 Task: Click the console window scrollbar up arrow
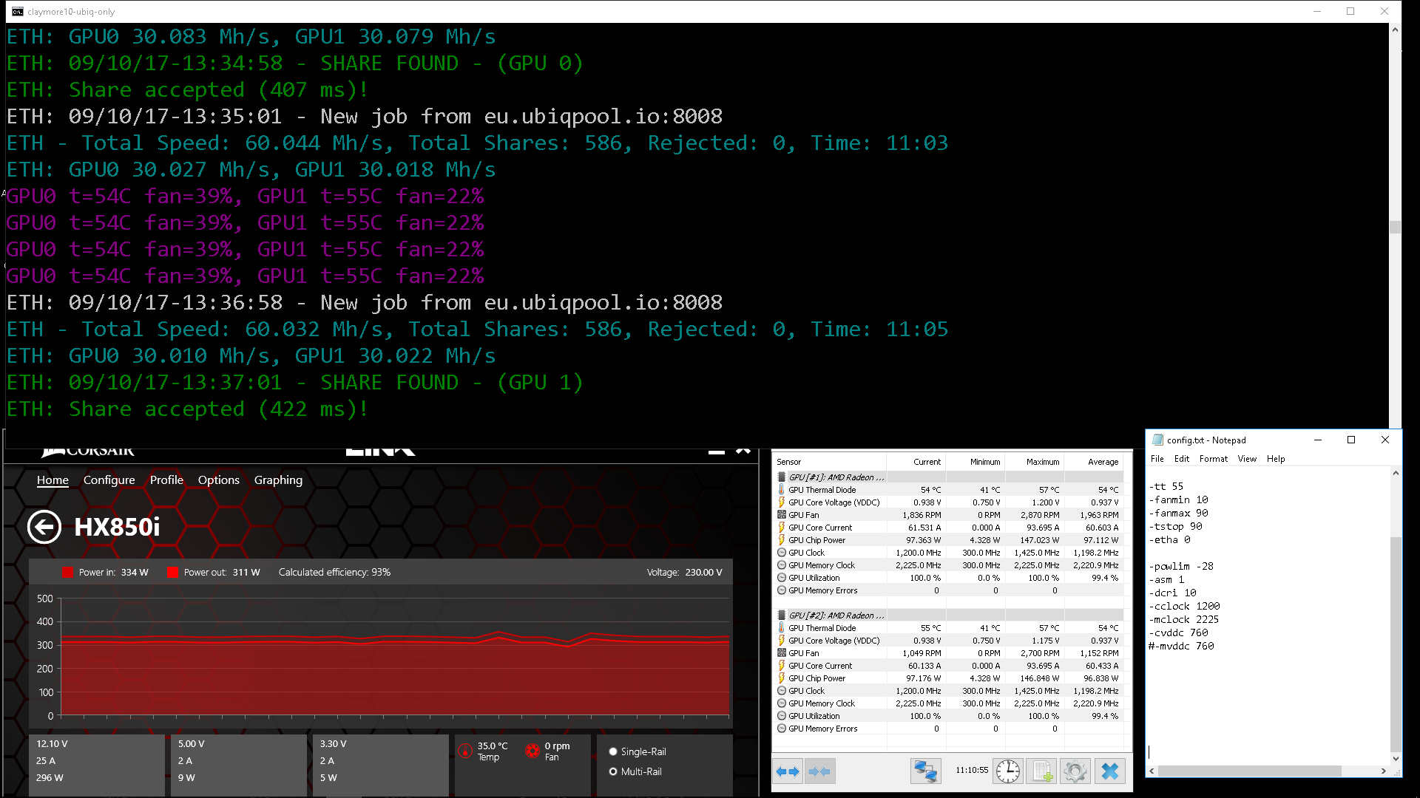[1395, 30]
